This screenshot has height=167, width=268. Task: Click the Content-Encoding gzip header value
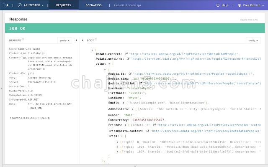pyautogui.click(x=31, y=73)
